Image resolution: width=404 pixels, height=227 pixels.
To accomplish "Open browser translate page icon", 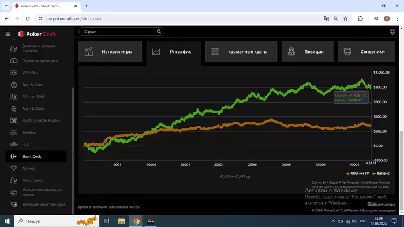I will [326, 18].
